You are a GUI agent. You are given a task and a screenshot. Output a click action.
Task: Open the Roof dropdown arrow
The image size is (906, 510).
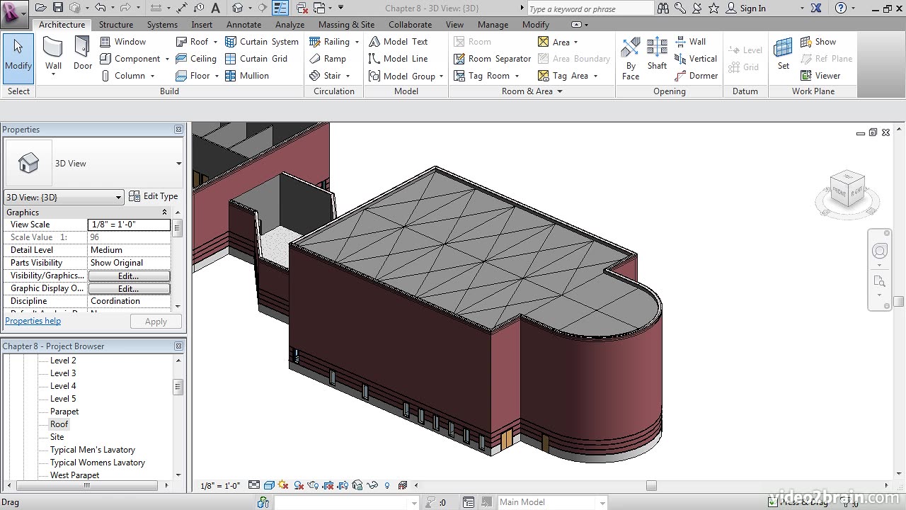pos(215,42)
